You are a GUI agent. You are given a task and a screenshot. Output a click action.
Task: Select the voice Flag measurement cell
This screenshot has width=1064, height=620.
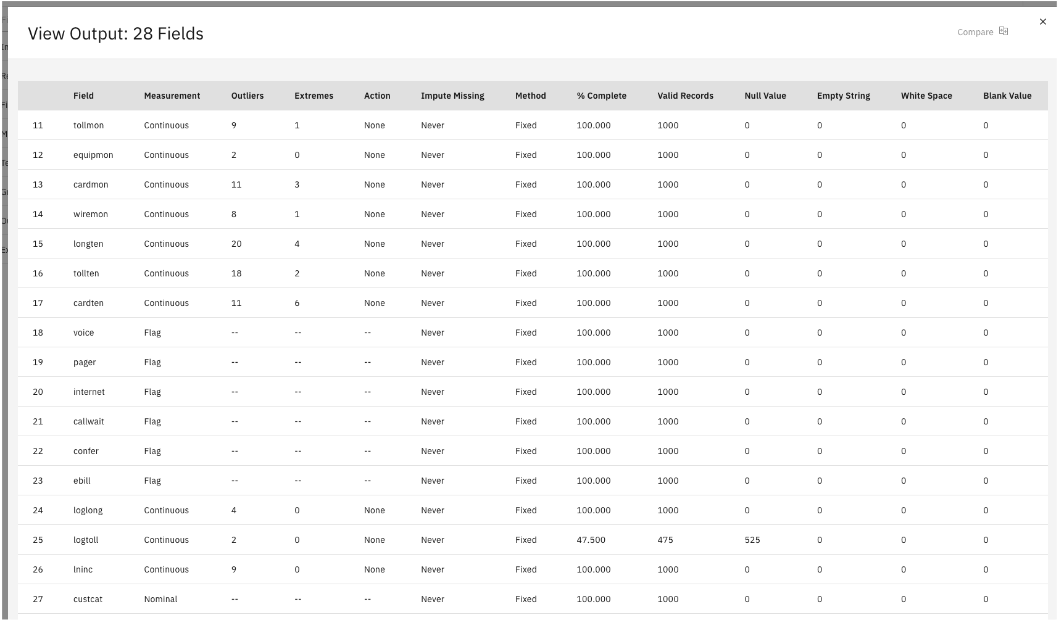click(152, 333)
